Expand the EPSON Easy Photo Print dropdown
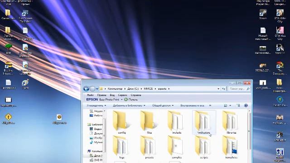The width and height of the screenshot is (290, 163). (122, 100)
